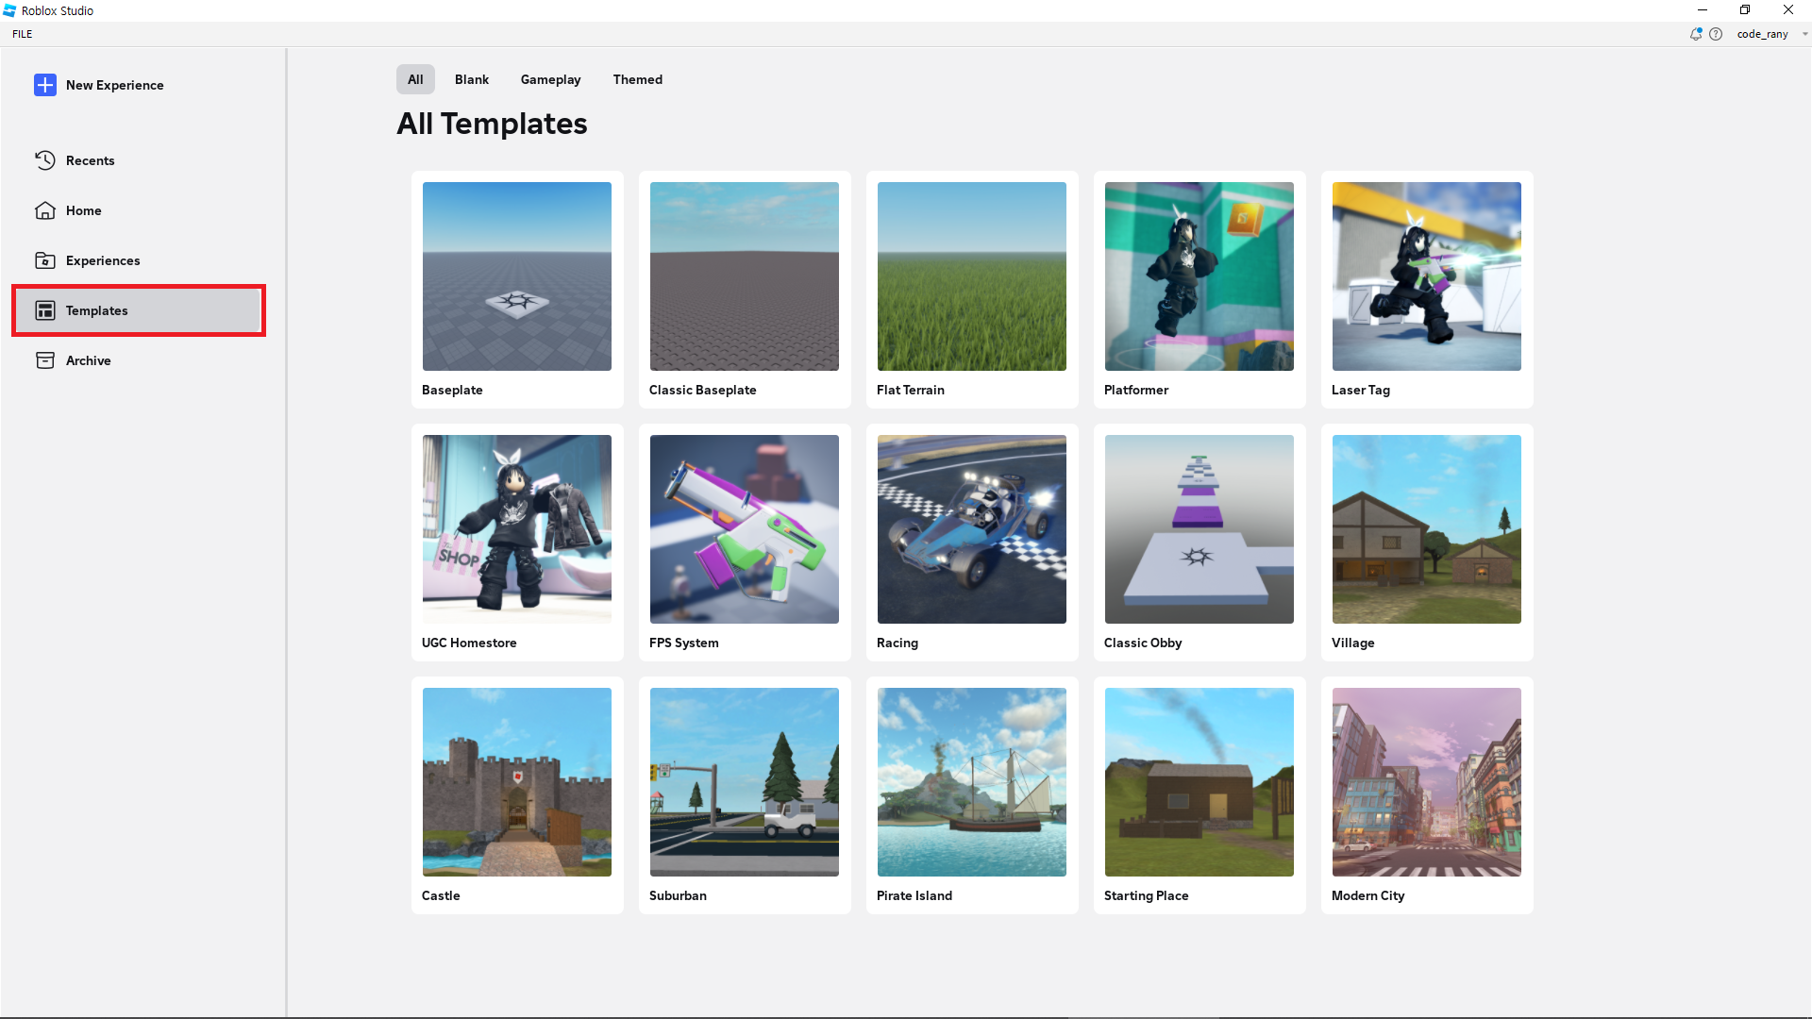Expand the code_rany account dropdown

pyautogui.click(x=1804, y=34)
